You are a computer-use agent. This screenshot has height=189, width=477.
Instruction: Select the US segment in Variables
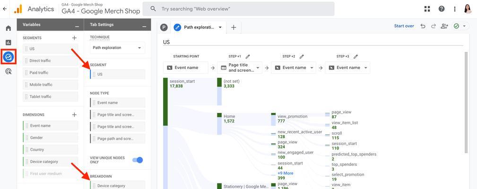[x=50, y=49]
